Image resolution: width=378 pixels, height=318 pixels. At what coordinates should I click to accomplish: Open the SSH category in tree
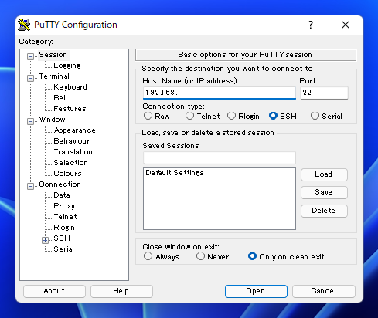[x=62, y=238]
